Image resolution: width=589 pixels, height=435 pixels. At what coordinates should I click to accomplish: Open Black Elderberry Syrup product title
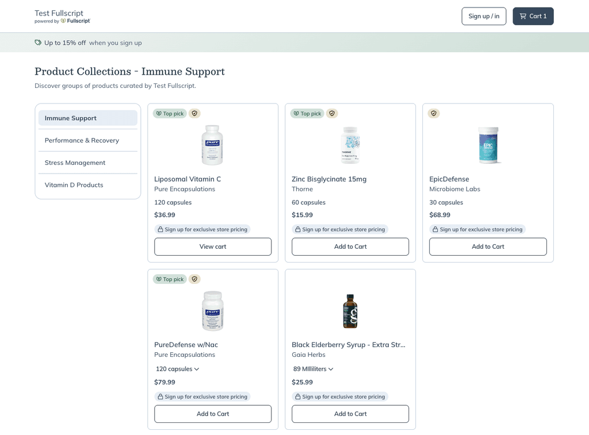point(349,345)
